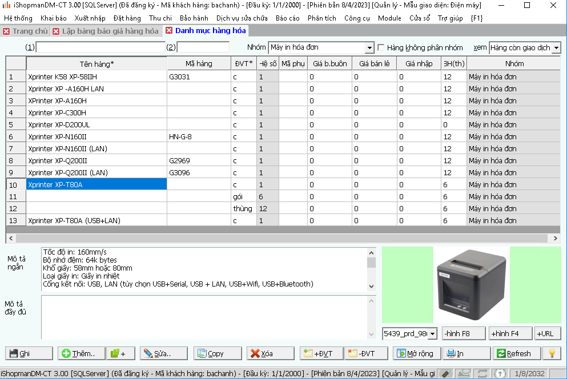Delete the item with the Xóa button
This screenshot has height=379, width=567.
(271, 353)
